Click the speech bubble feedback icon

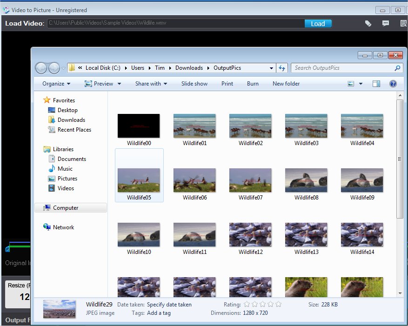click(x=386, y=23)
